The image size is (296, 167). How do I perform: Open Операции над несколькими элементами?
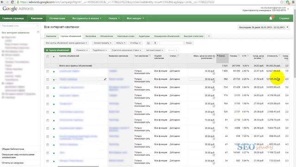tap(18, 156)
